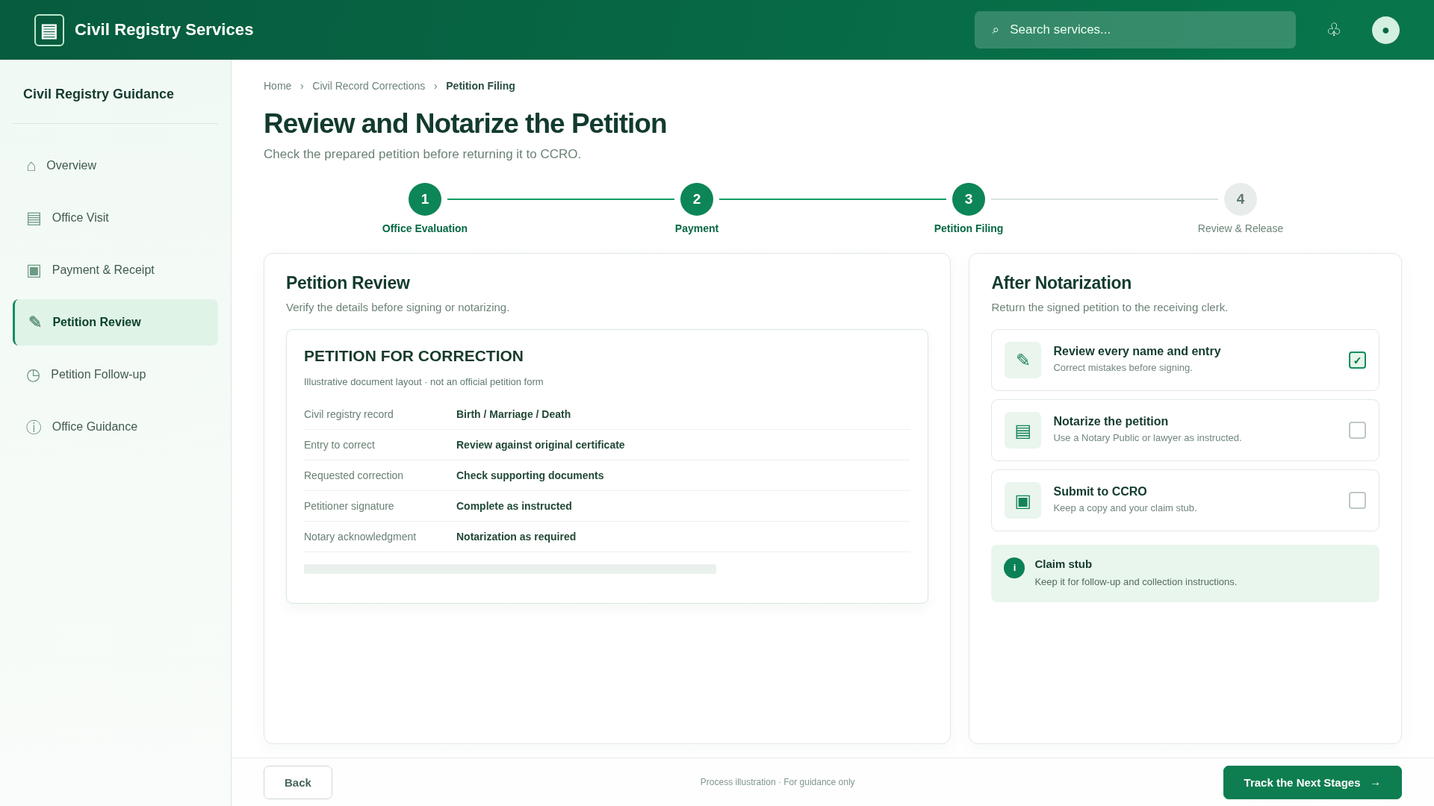1434x806 pixels.
Task: Open Overview in the sidebar
Action: point(116,166)
